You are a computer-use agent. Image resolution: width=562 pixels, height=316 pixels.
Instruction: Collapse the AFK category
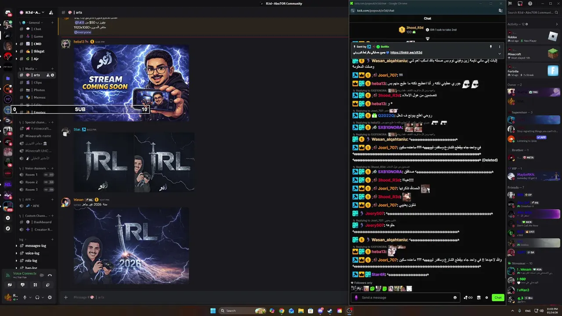pos(26,199)
